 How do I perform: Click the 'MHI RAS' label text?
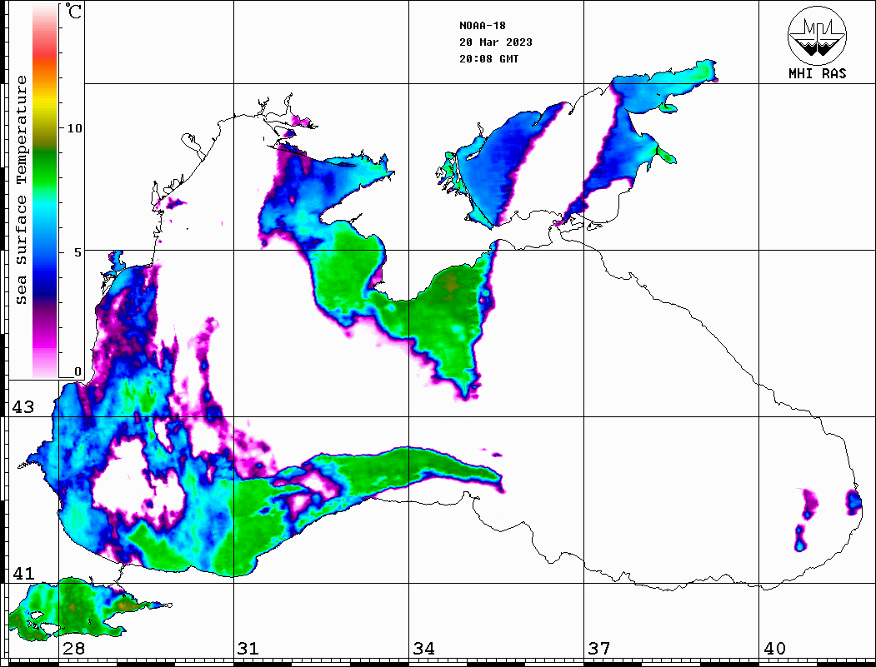(817, 73)
